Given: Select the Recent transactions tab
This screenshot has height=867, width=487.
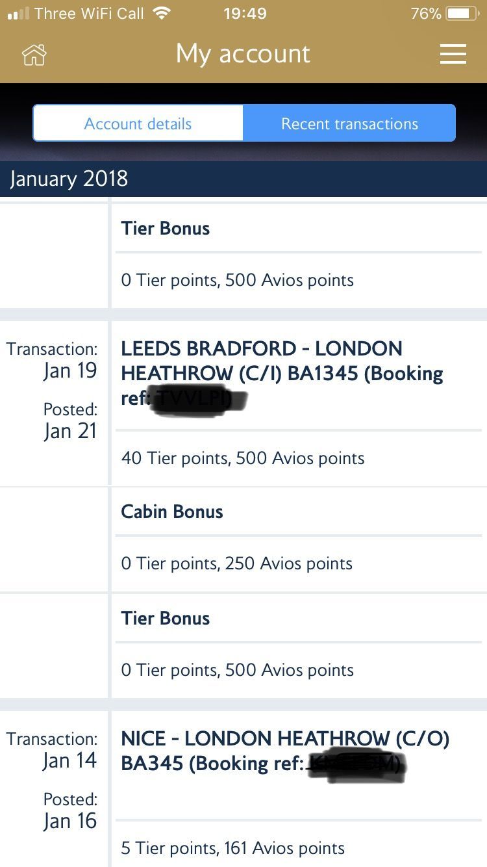Looking at the screenshot, I should pos(349,123).
